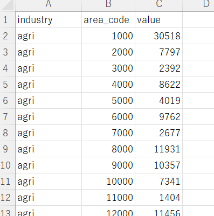Select row 12 header

(x=8, y=198)
